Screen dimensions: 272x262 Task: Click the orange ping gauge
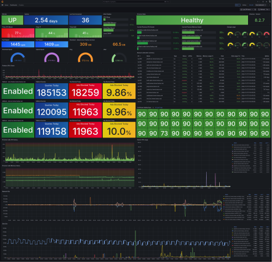tap(85, 58)
